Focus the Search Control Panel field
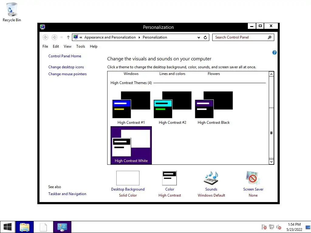311x233 pixels. 243,37
